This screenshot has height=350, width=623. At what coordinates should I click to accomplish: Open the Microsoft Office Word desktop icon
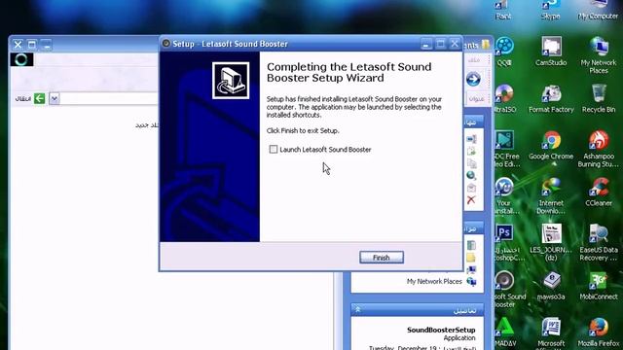click(551, 333)
